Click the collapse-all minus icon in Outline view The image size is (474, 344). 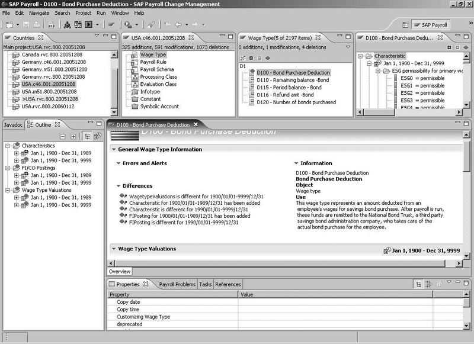[x=63, y=137]
